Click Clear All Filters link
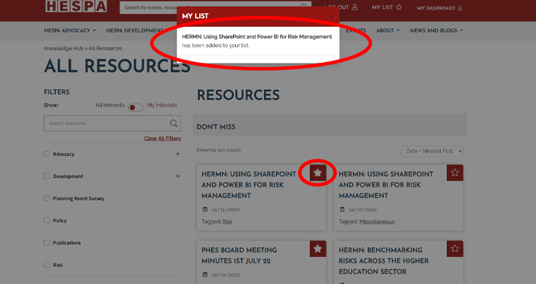This screenshot has height=284, width=536. (163, 138)
